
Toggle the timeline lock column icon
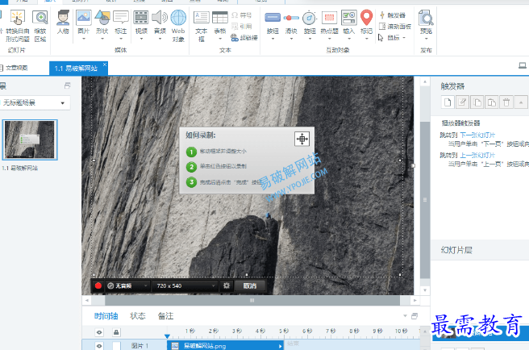tap(116, 332)
